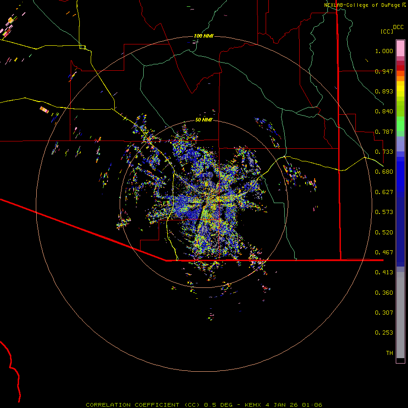Click the 0.840 color scale value
The image size is (408, 408).
pyautogui.click(x=384, y=112)
